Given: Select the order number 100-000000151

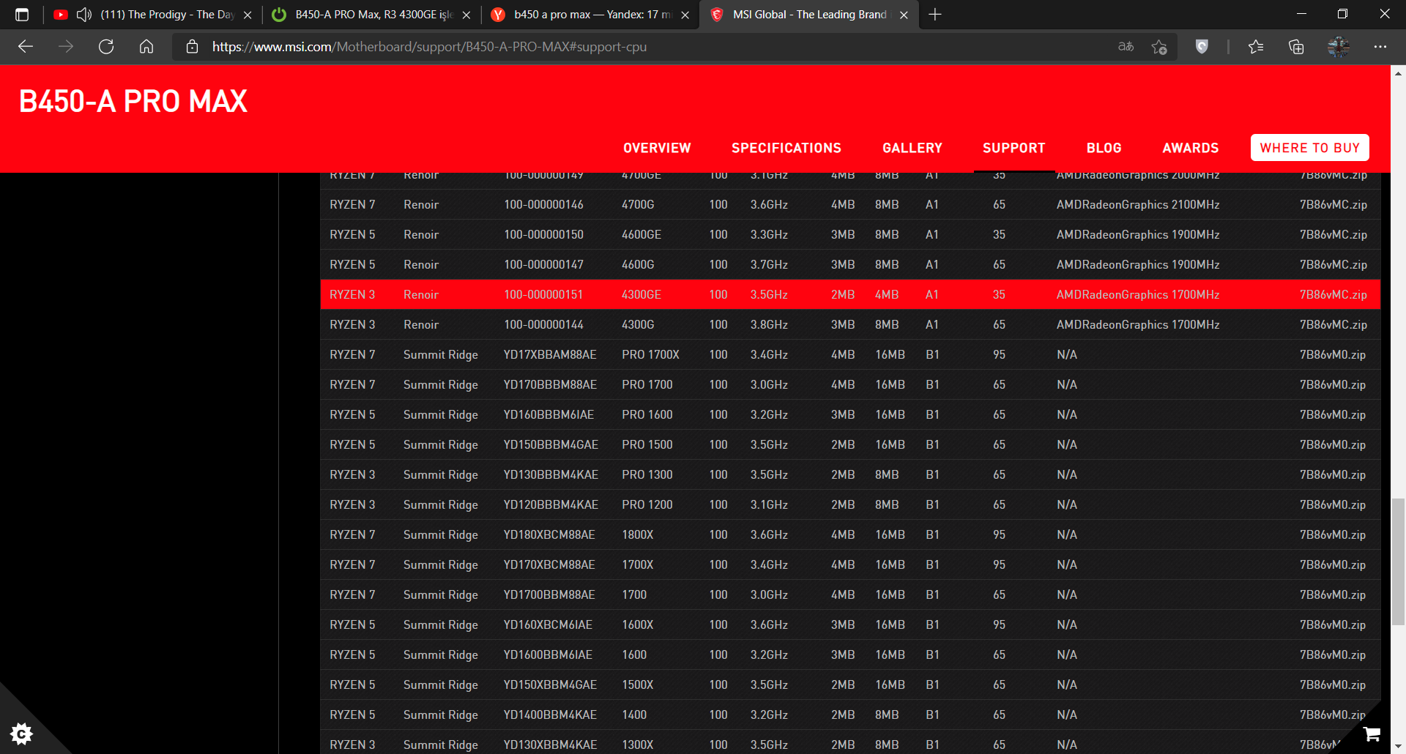Looking at the screenshot, I should pos(543,295).
